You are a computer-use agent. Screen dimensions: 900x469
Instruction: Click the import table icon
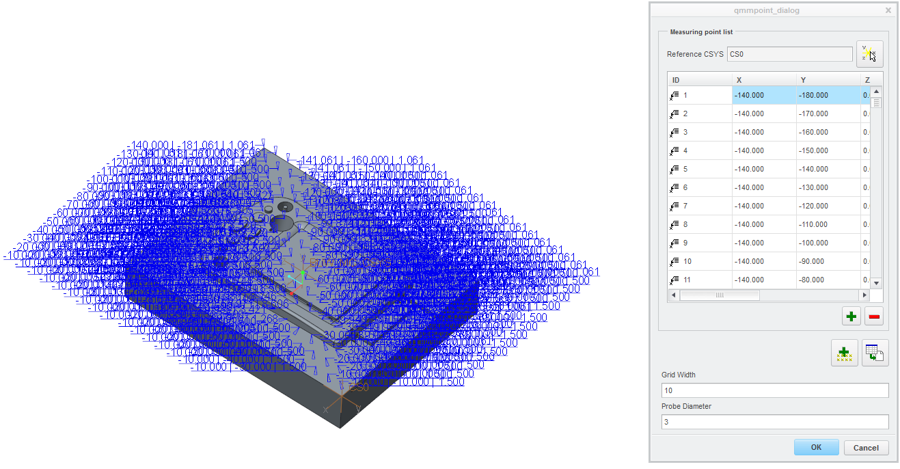tap(875, 353)
